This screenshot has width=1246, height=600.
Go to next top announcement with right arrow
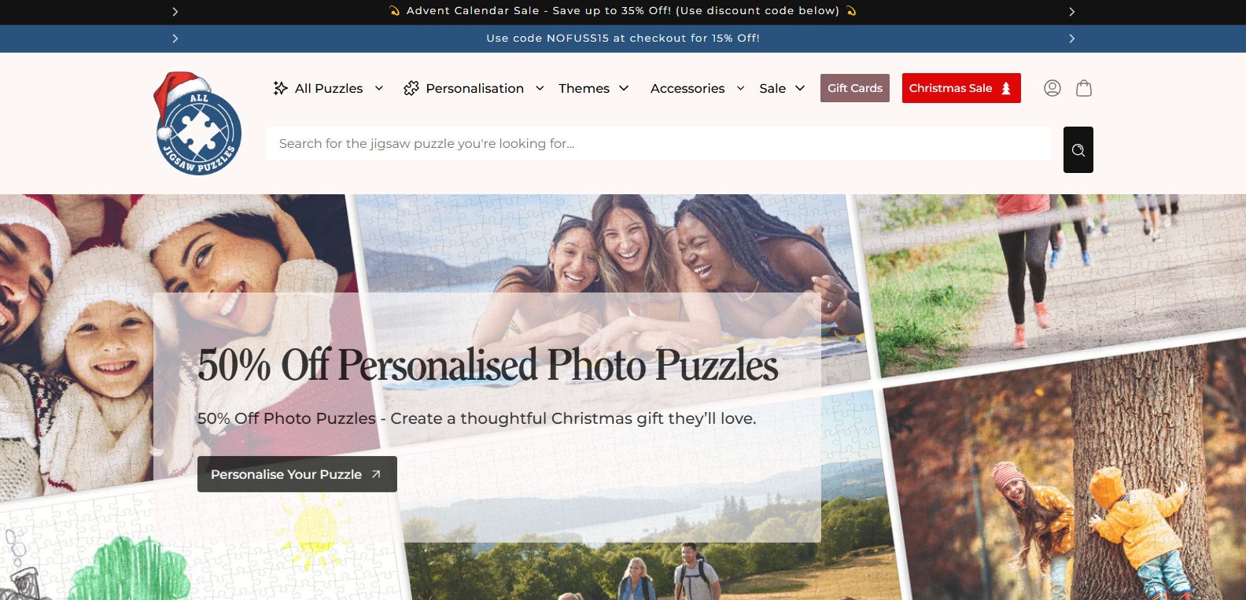pyautogui.click(x=1071, y=12)
